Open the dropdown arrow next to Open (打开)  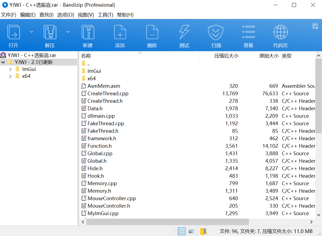point(32,32)
